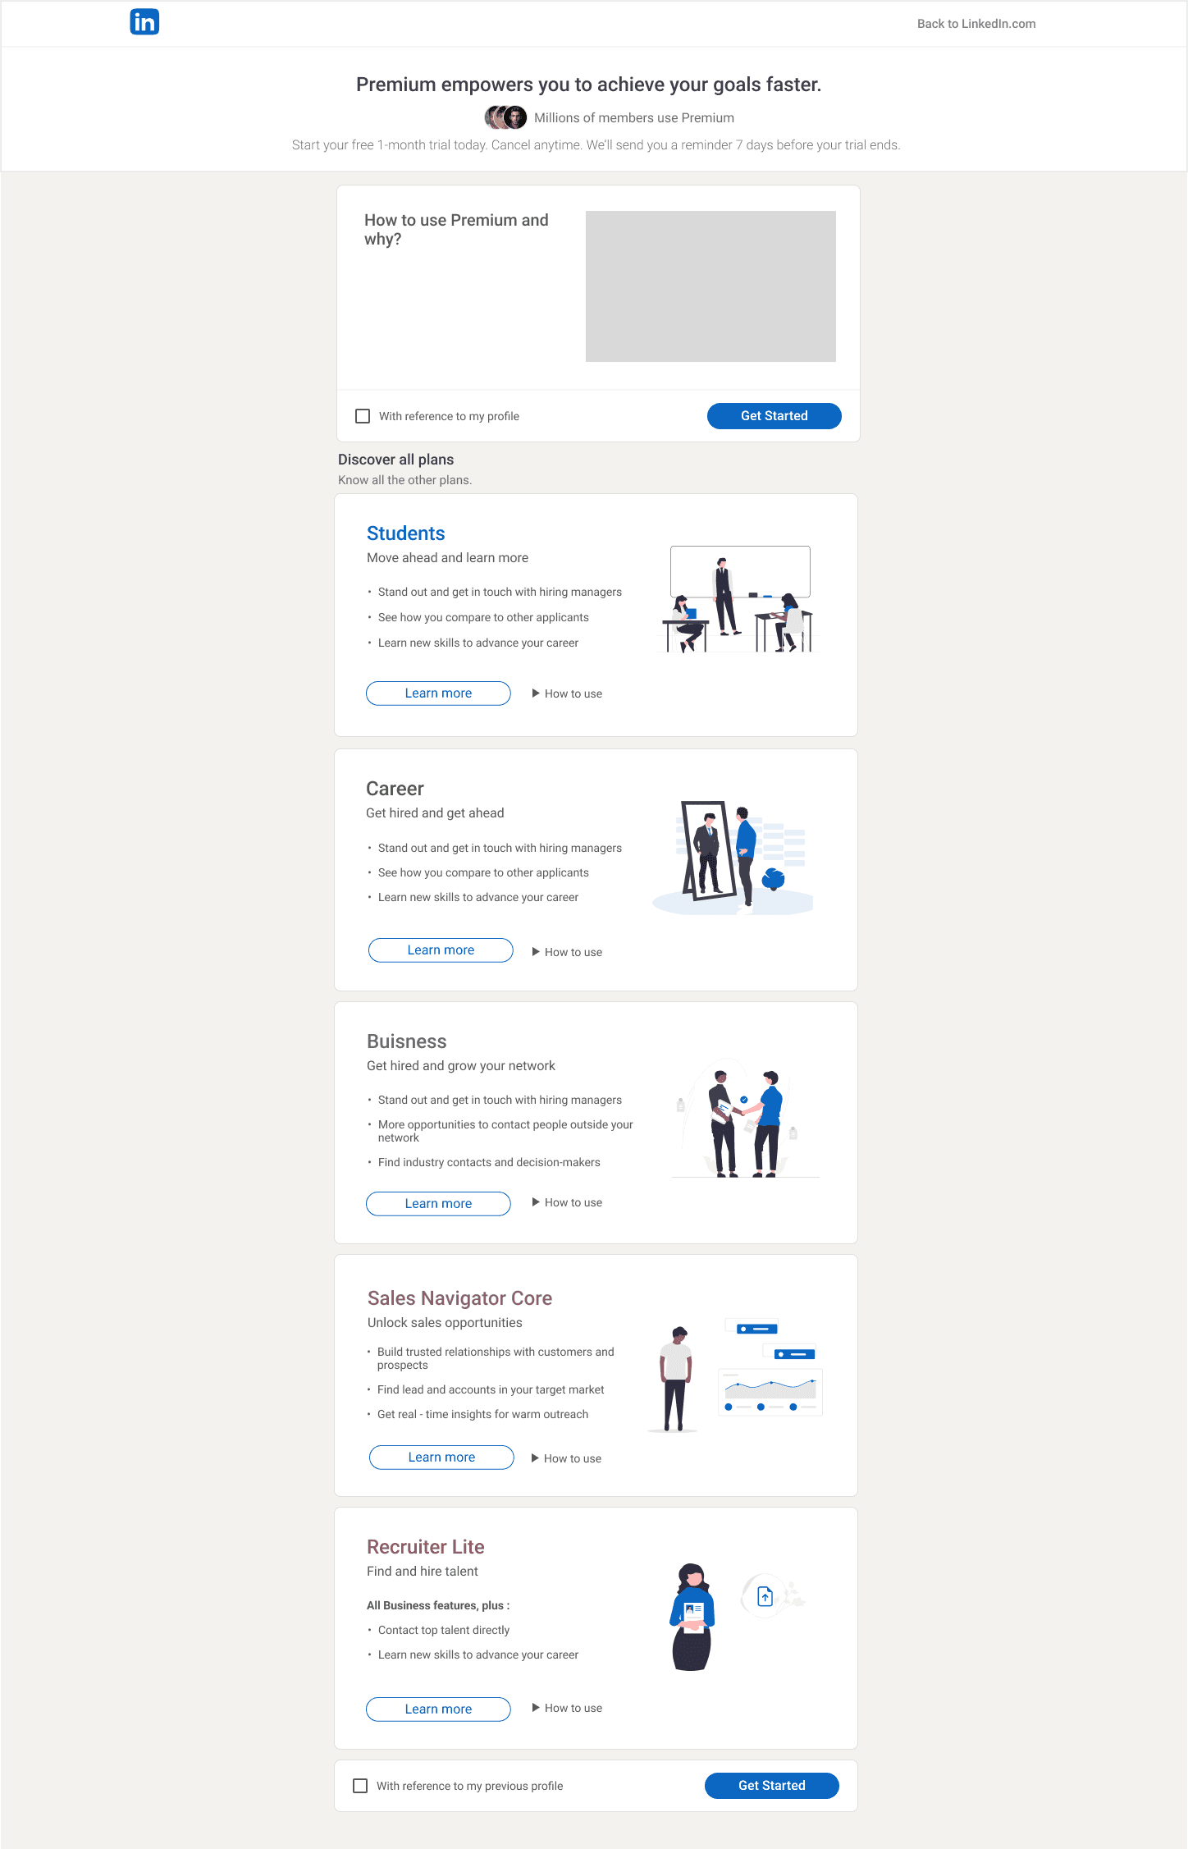
Task: Click Learn more under Recruiter Lite
Action: [438, 1709]
